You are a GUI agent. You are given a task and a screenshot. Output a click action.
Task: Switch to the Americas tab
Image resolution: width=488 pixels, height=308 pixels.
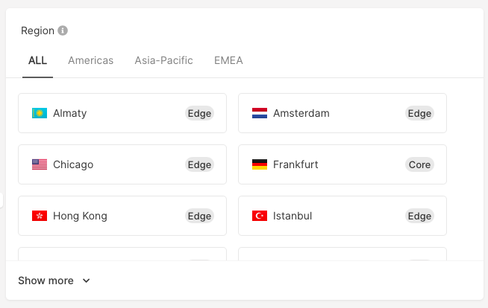(x=90, y=60)
